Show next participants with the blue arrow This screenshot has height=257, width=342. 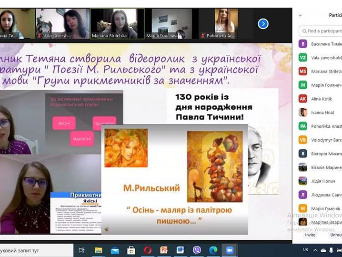263,23
